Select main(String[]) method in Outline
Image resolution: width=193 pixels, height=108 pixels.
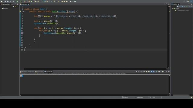[x=182, y=10]
